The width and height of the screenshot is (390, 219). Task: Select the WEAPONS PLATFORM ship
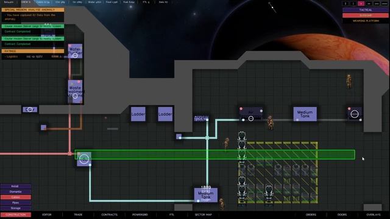coord(366,21)
